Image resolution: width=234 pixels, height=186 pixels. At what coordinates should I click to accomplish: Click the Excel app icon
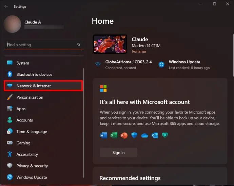[x=114, y=135]
